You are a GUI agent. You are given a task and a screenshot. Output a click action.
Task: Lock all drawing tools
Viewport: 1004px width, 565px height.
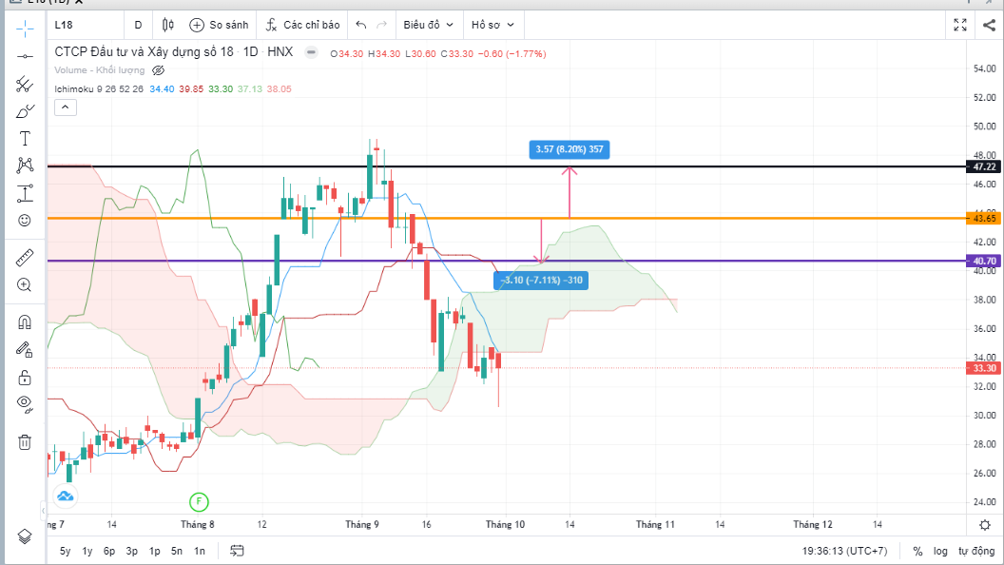tap(25, 378)
